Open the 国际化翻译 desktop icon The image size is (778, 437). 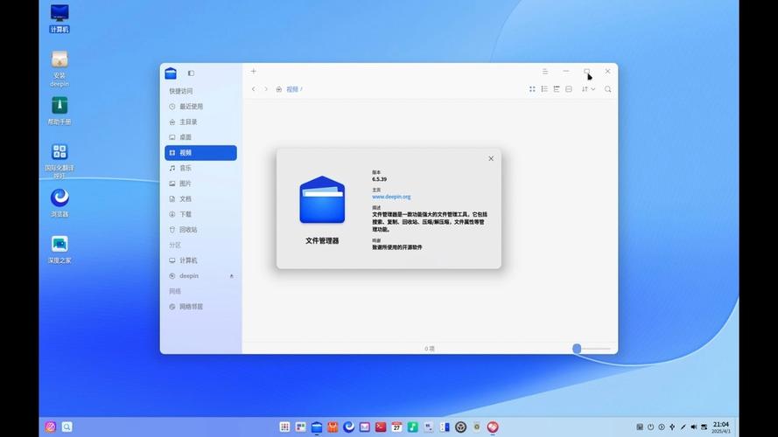(x=60, y=161)
